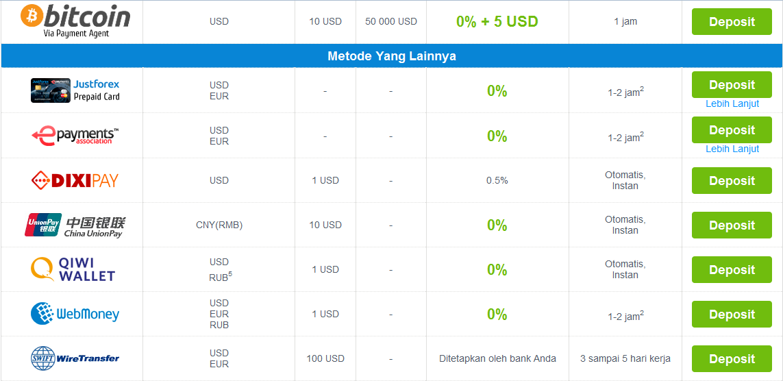Click the Metode Yang Lainnya header bar
Image resolution: width=783 pixels, height=381 pixels.
pyautogui.click(x=392, y=56)
